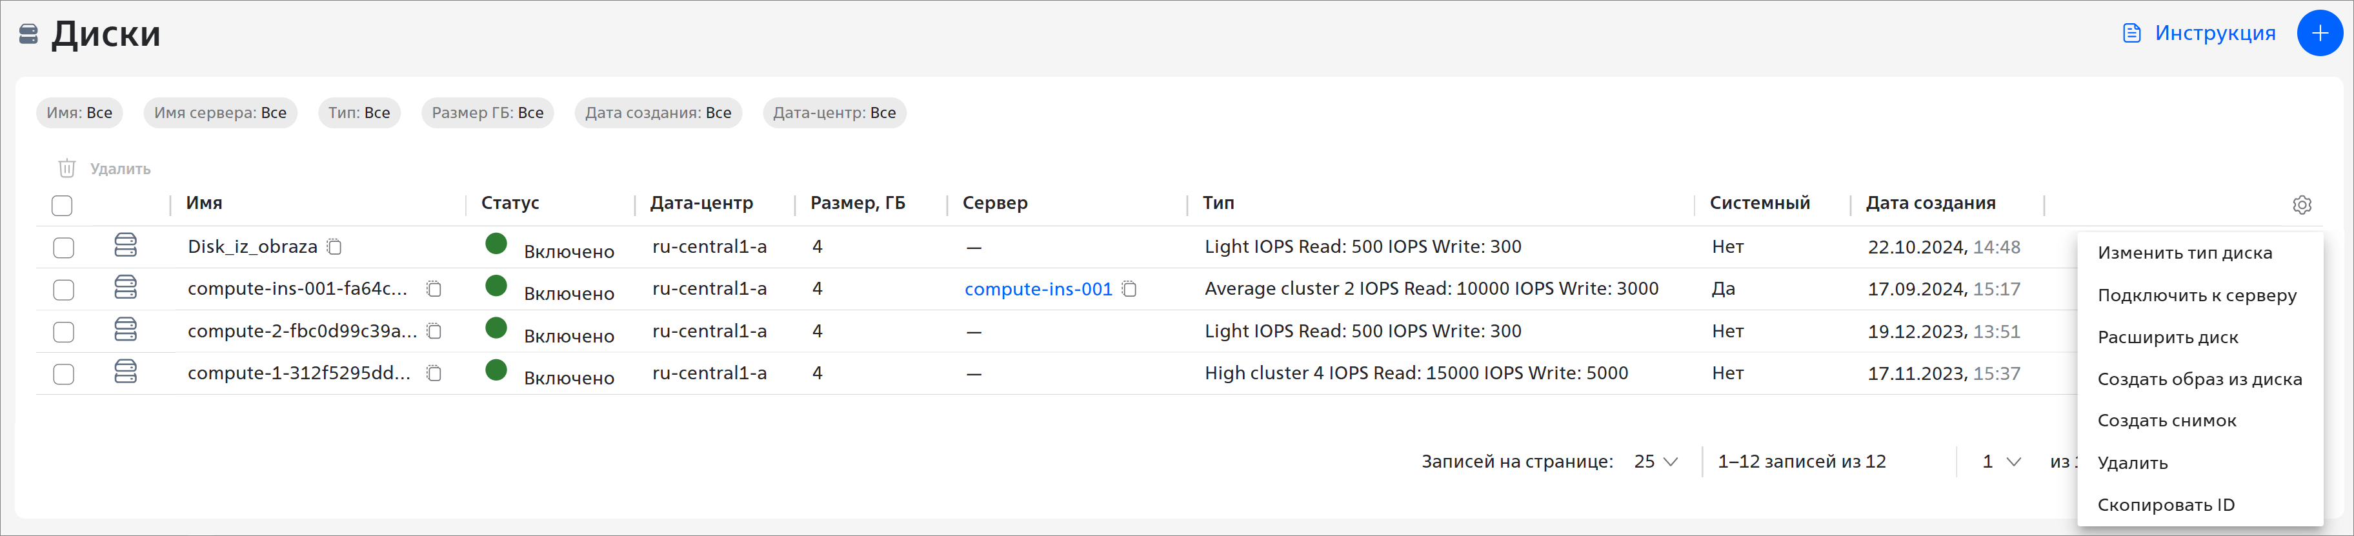
Task: Open the page number dropdown
Action: pos(2001,462)
